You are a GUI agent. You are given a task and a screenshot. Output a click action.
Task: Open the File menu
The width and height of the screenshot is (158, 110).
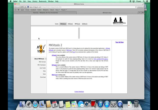tap(20, 1)
